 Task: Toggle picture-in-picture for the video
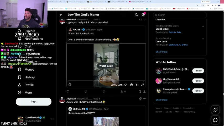coord(137,85)
